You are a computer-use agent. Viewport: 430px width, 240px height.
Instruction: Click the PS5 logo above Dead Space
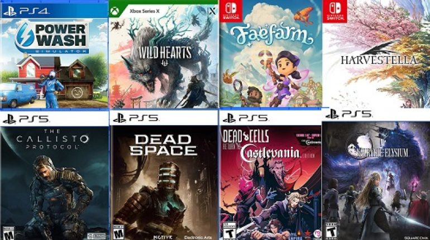coord(136,118)
